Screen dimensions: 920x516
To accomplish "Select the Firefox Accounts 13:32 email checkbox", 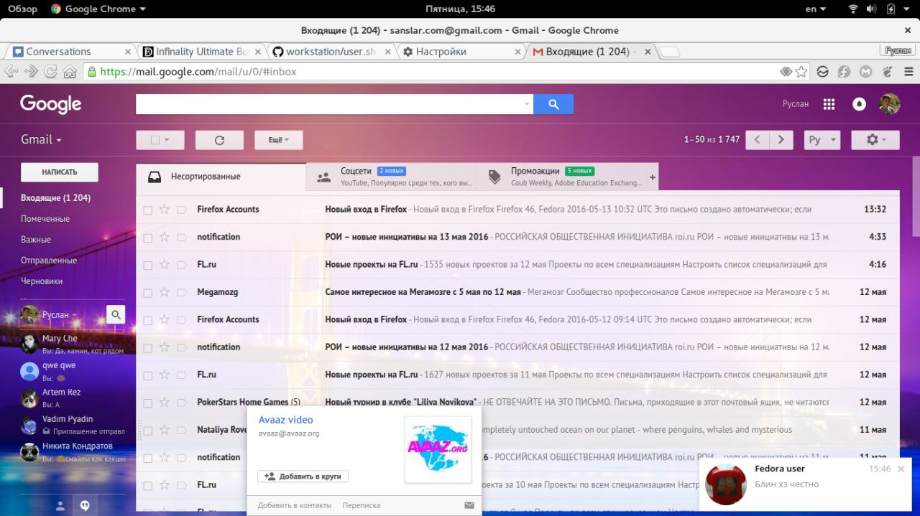I will click(x=147, y=210).
